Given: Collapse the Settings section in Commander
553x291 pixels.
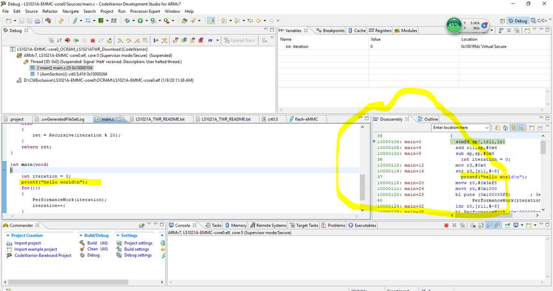Looking at the screenshot, I should click(x=118, y=235).
